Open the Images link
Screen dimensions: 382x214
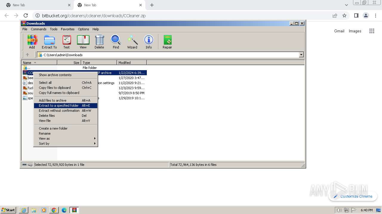click(x=355, y=31)
